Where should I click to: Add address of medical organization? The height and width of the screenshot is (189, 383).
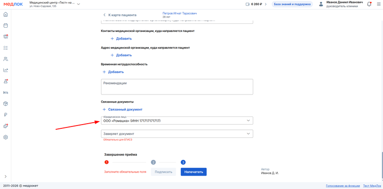point(121,55)
